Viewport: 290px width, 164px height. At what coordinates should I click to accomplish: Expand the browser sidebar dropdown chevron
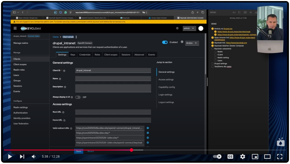[18, 12]
